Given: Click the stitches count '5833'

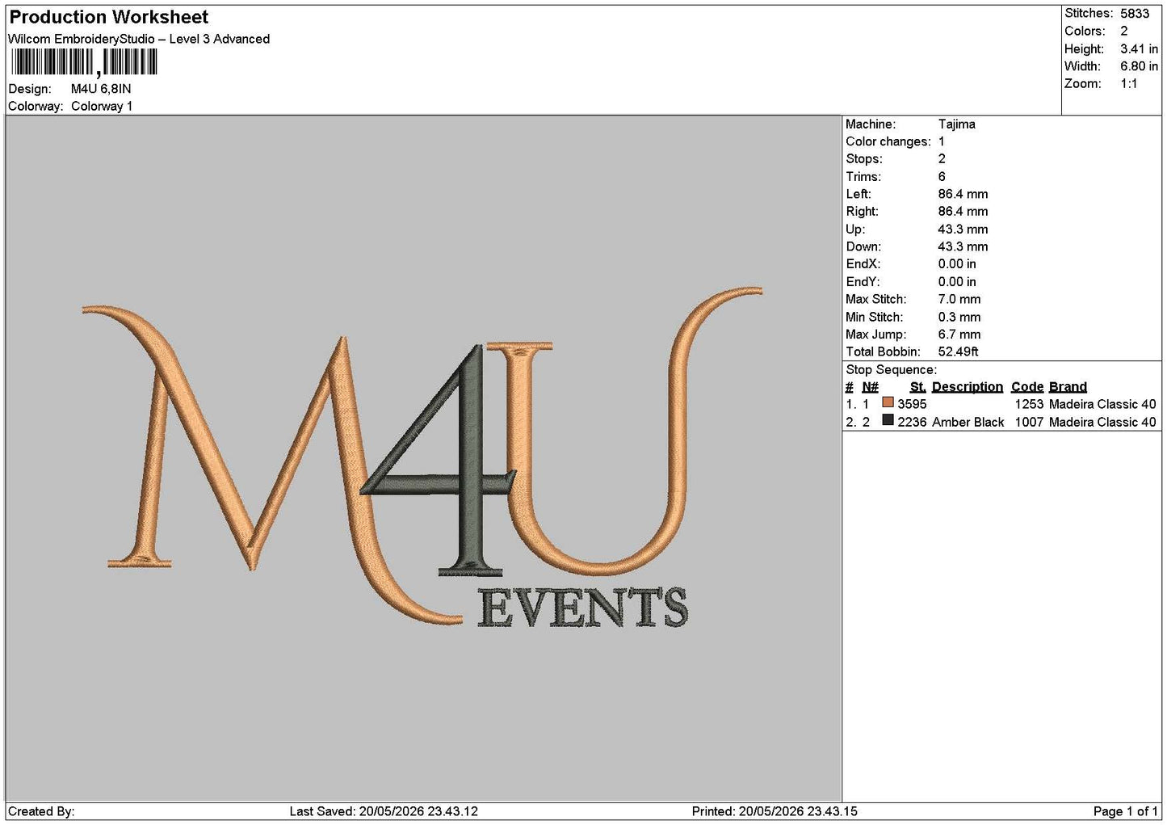Looking at the screenshot, I should (x=1135, y=14).
